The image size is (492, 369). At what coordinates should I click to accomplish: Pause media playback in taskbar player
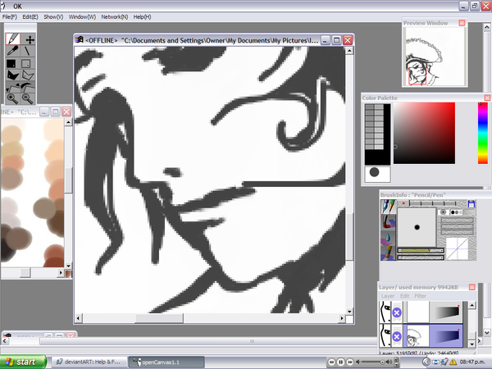click(x=340, y=362)
